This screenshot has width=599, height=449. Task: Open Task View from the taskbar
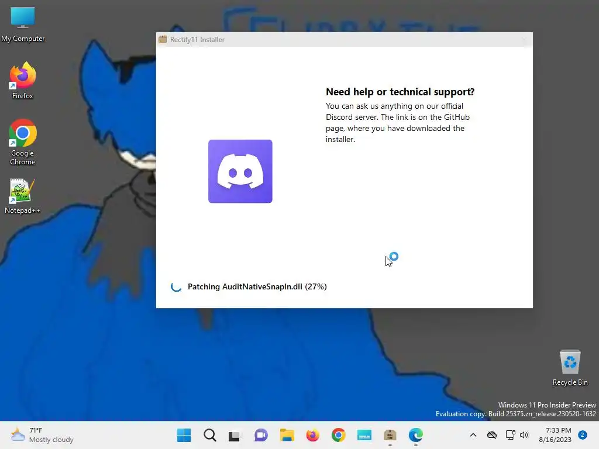point(235,435)
